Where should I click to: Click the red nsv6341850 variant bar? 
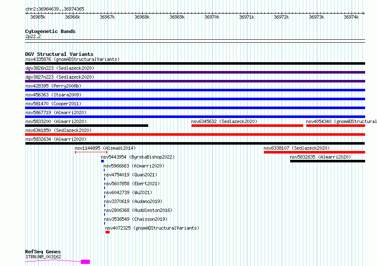coord(195,134)
